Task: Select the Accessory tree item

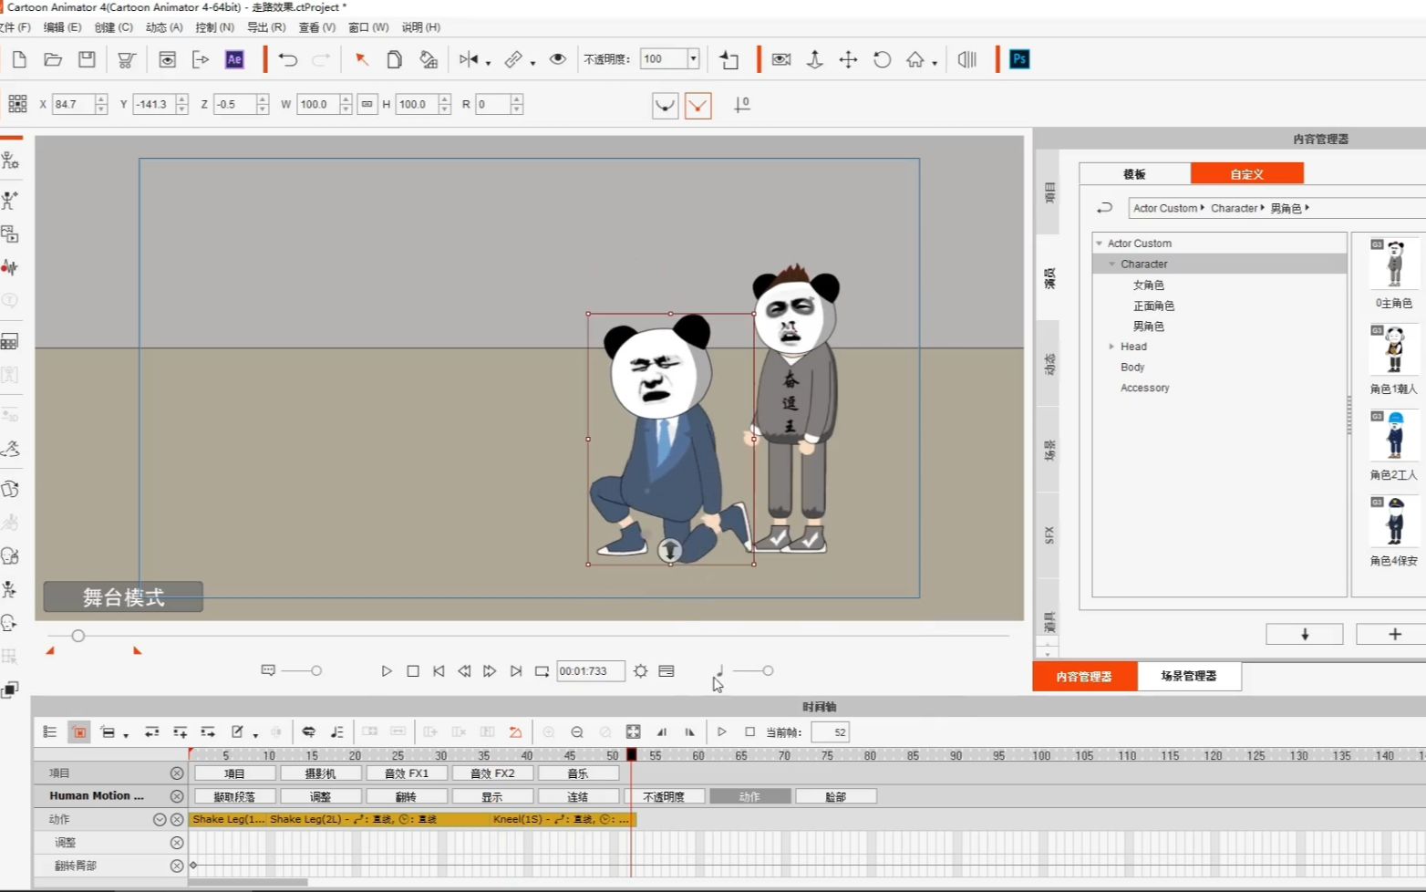Action: pos(1145,388)
